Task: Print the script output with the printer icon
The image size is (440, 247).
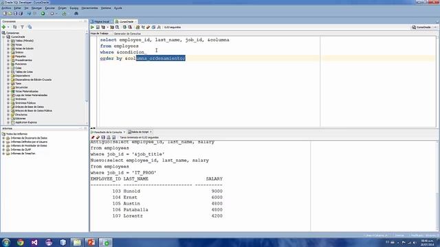Action: 109,137
